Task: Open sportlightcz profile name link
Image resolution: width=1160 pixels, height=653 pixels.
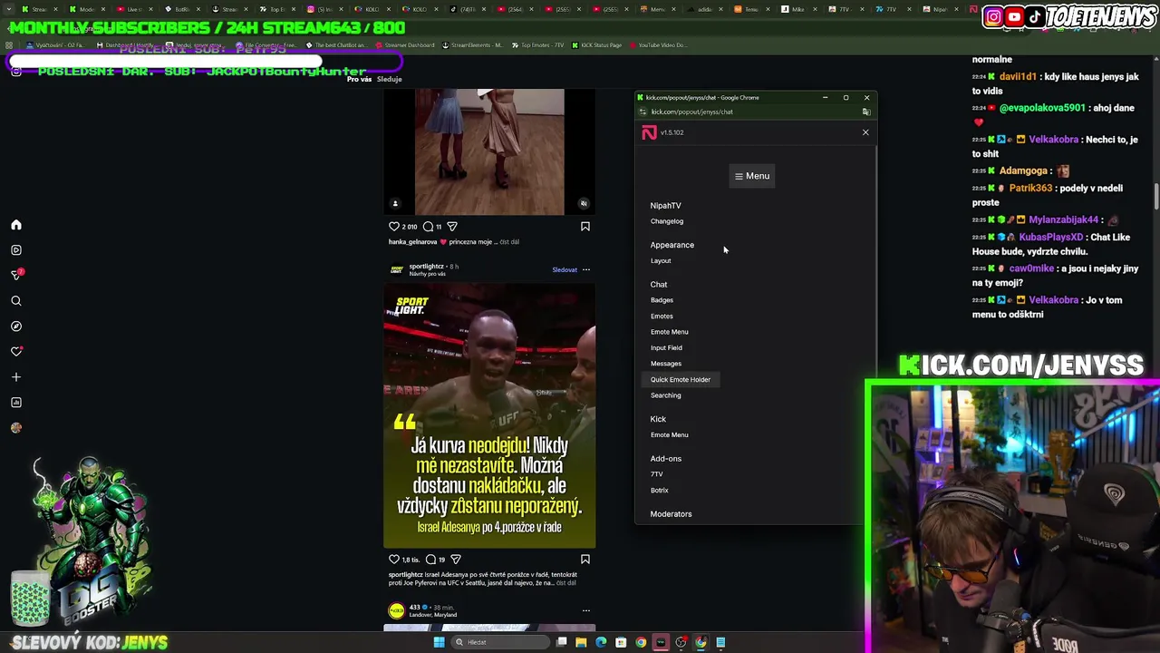Action: click(426, 267)
